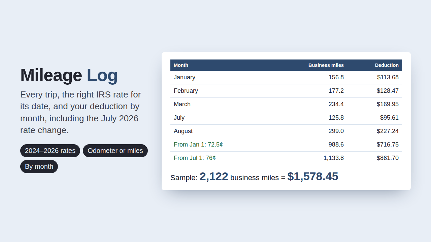This screenshot has width=431, height=242.
Task: Click February's miles value 177.2
Action: (336, 91)
